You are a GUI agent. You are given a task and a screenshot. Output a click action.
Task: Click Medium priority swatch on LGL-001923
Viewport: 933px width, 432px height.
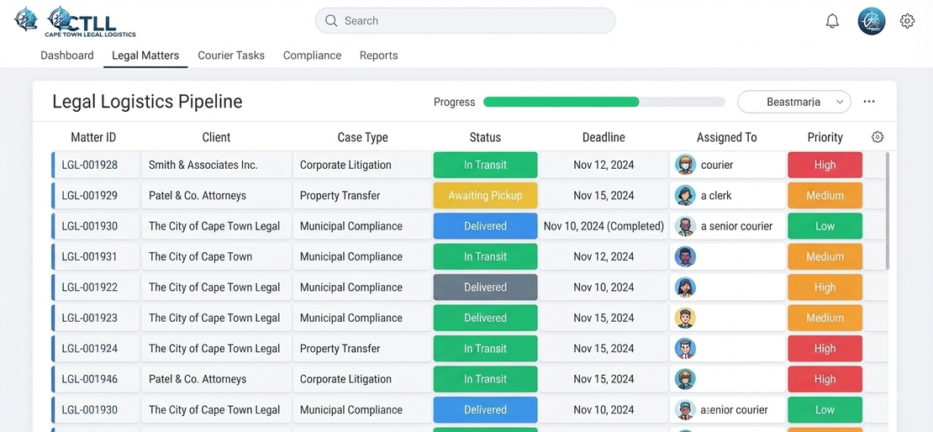click(825, 318)
